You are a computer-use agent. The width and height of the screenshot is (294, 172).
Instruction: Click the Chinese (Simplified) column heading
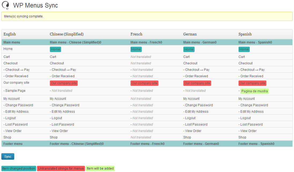(67, 34)
